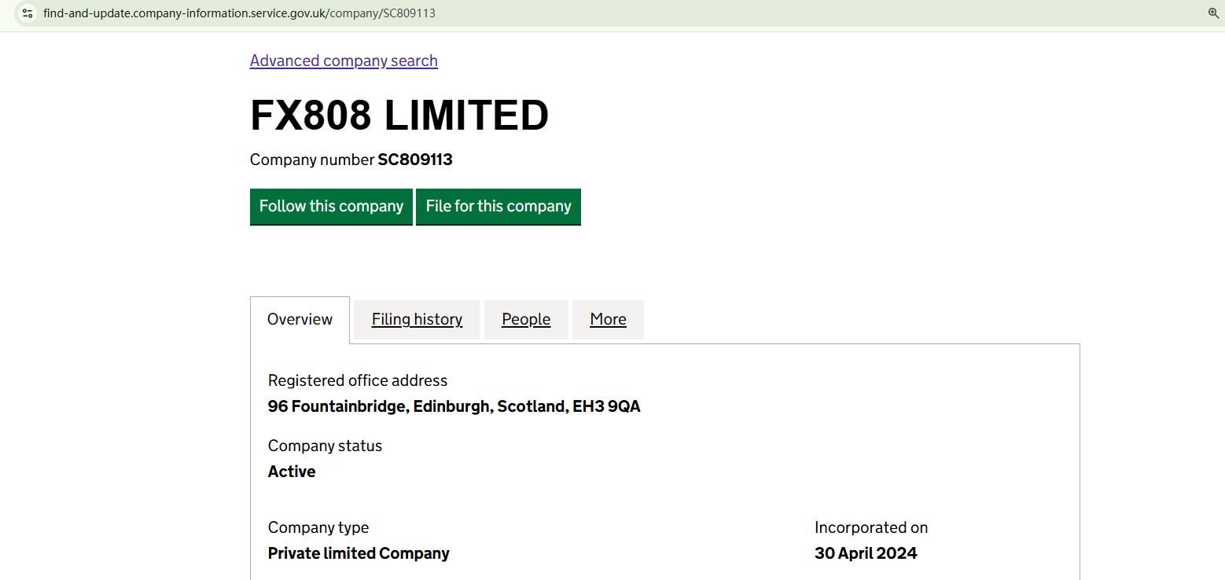Viewport: 1225px width, 580px height.
Task: Click the Active company status value
Action: point(292,472)
